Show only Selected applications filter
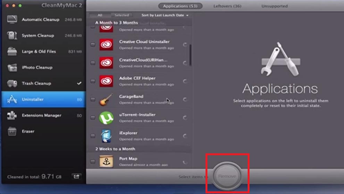 122,15
